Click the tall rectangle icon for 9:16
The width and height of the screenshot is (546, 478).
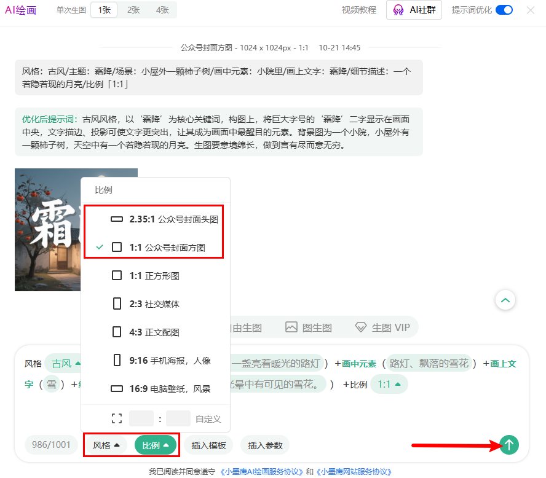117,360
